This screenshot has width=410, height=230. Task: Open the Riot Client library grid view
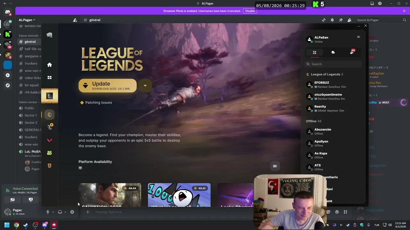click(49, 77)
